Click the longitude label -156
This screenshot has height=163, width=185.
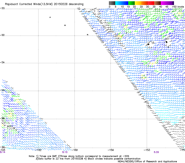pyautogui.click(x=111, y=150)
